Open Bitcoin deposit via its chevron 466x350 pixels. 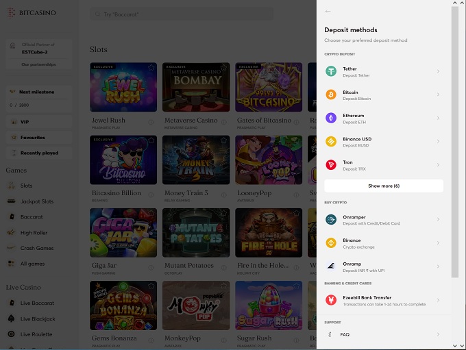[438, 95]
